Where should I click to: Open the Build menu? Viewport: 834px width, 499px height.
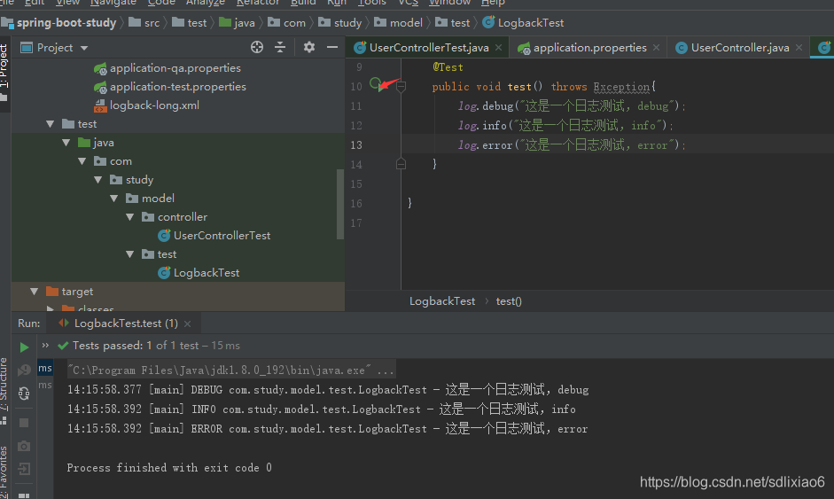click(x=303, y=3)
